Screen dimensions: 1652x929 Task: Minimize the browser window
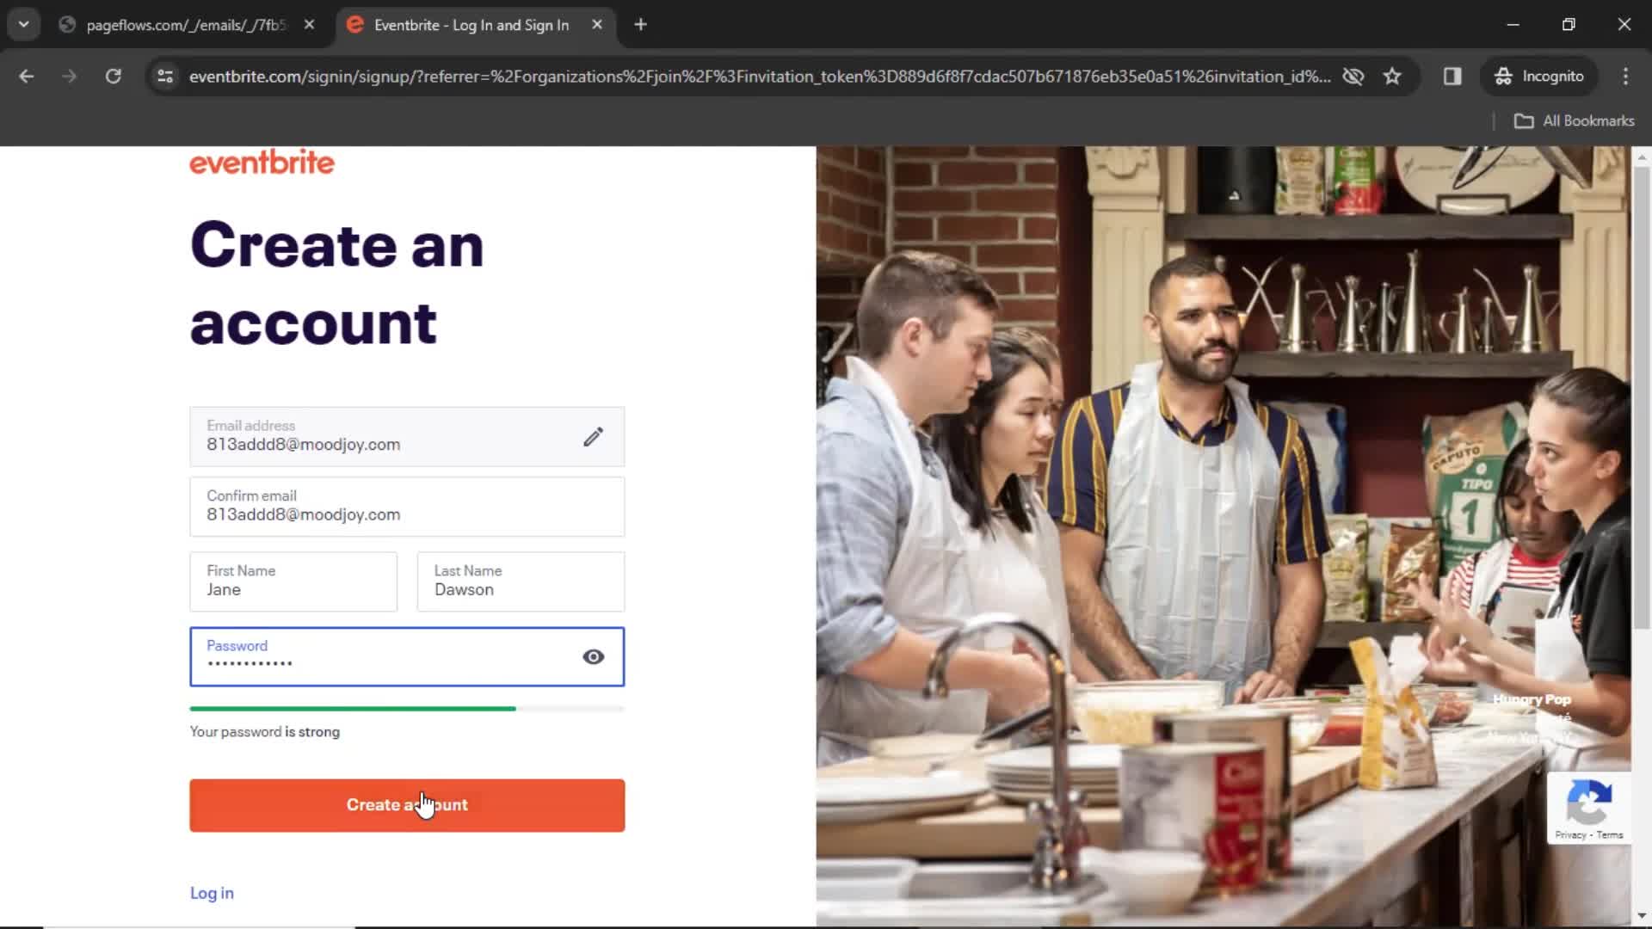[1513, 25]
